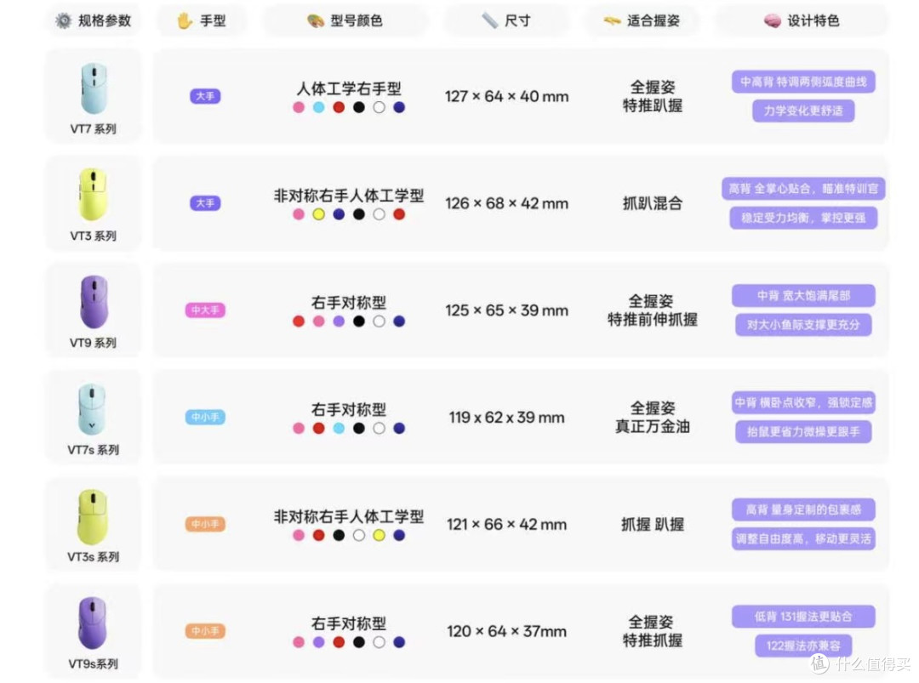919x683 pixels.
Task: Click the 125 × 65 × 39 mm size
Action: point(506,310)
